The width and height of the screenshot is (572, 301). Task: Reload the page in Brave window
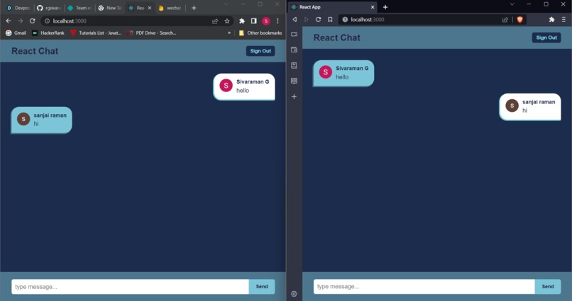coord(318,19)
